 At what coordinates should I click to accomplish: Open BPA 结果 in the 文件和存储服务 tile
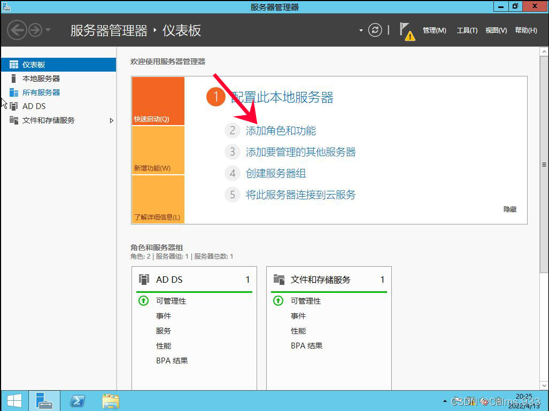click(x=307, y=346)
